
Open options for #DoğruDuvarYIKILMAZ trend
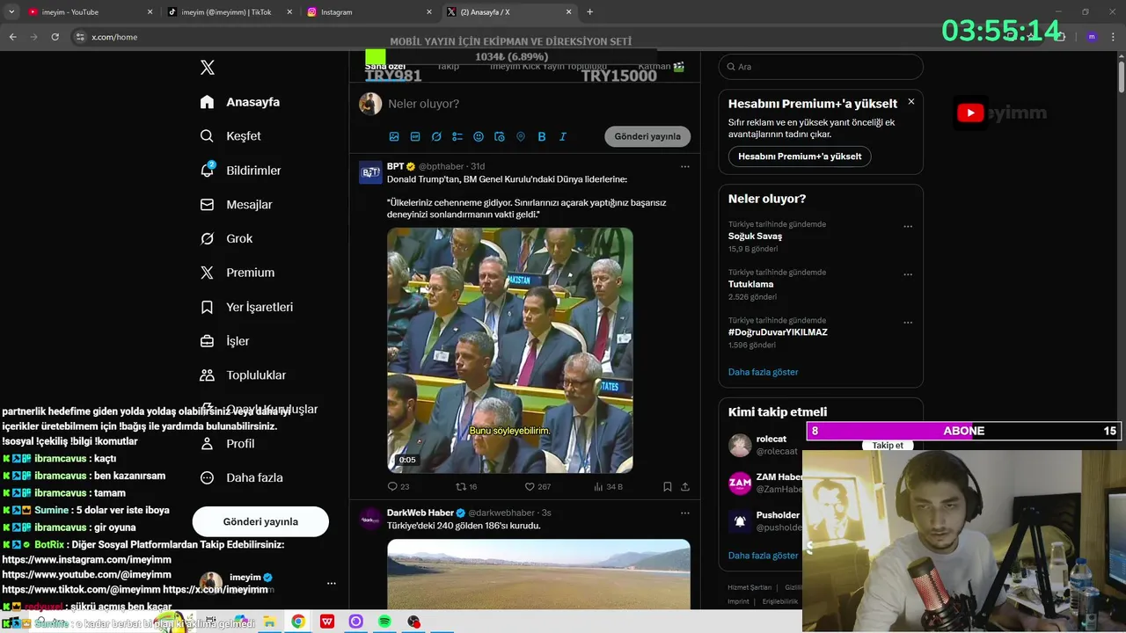[x=908, y=323]
